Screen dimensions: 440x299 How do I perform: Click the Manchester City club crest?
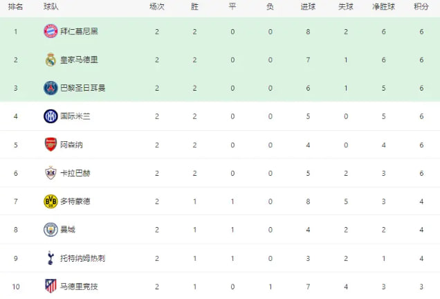(51, 229)
